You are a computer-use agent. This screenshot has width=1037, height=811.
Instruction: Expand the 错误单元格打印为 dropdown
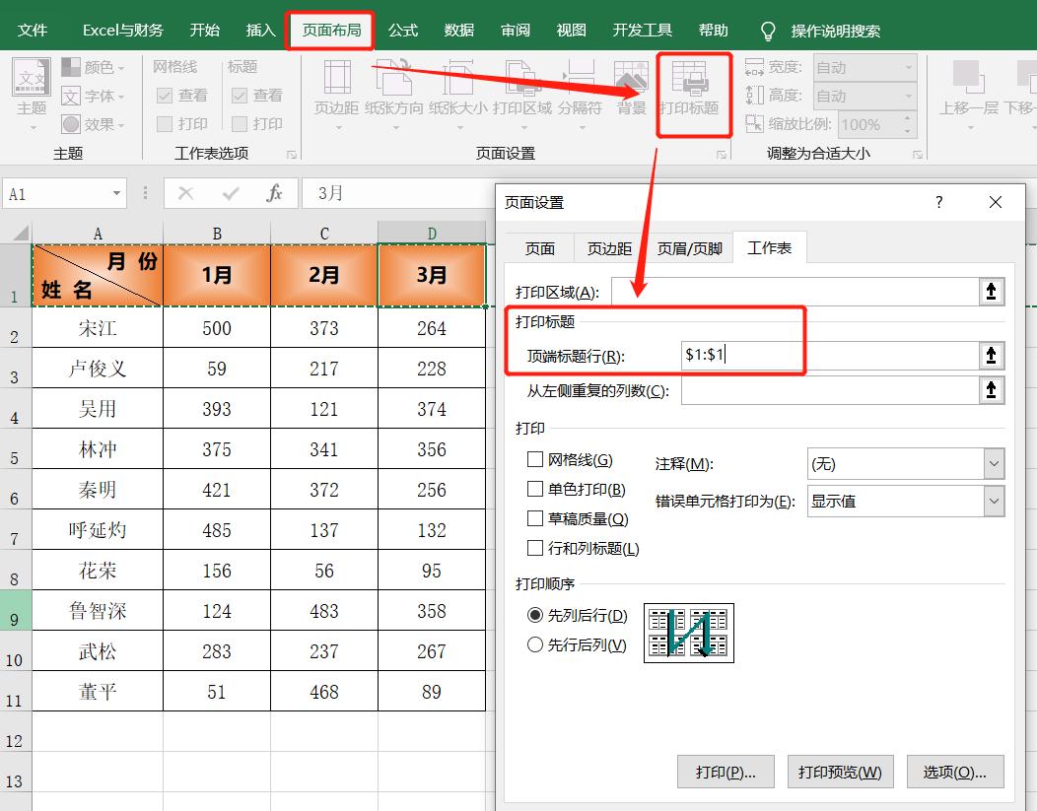[904, 502]
